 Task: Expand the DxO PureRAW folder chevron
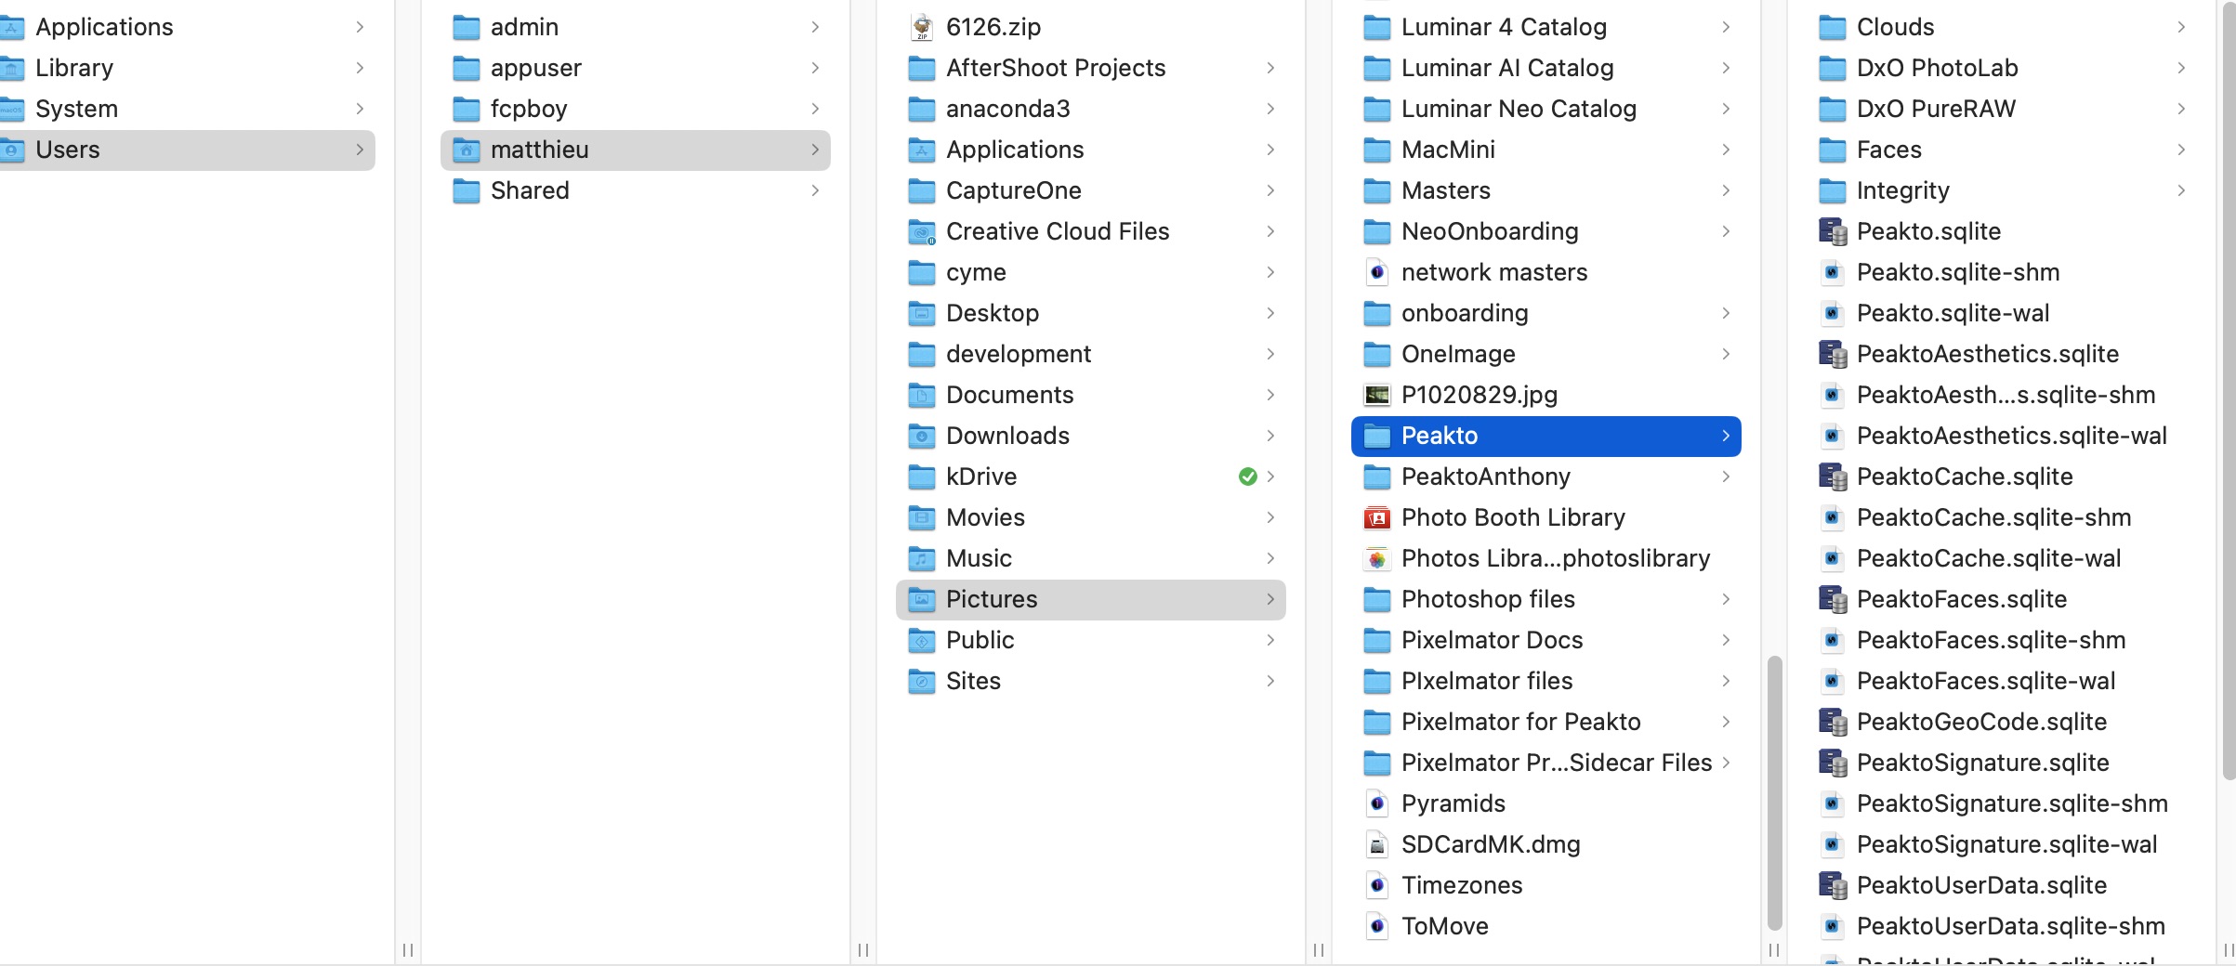click(x=2181, y=109)
